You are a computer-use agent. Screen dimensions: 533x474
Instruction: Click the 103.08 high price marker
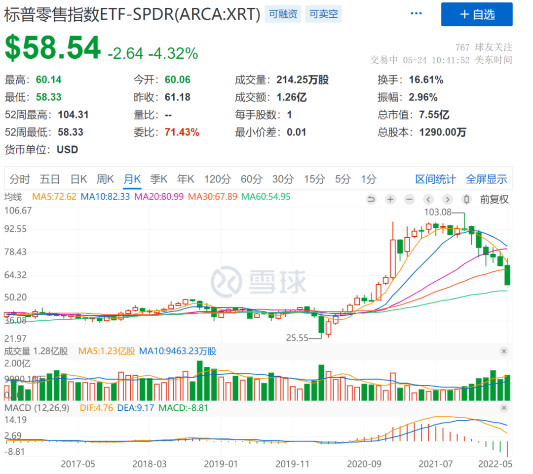pyautogui.click(x=437, y=212)
